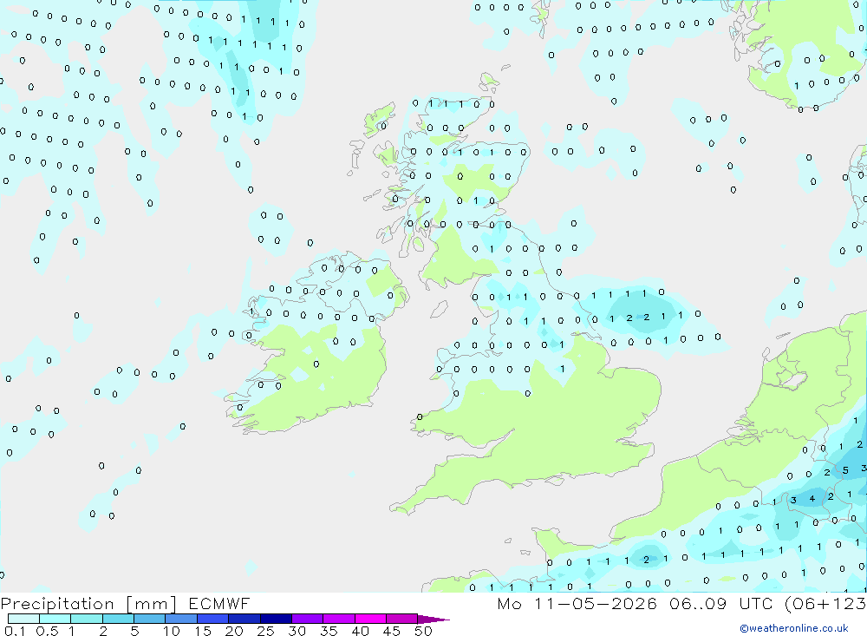Click the legend scale label "10"
867x636 pixels.
172,631
